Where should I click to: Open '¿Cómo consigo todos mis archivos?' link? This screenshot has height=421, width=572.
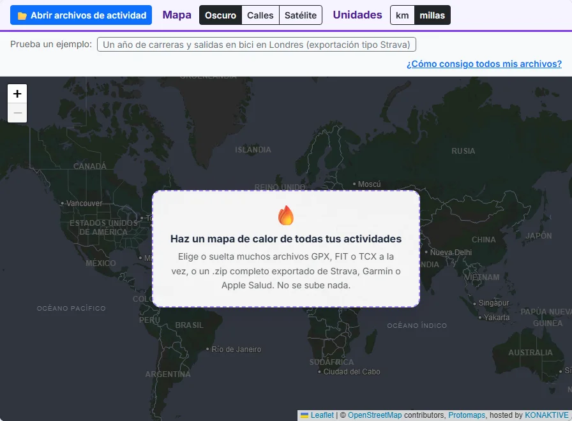click(x=484, y=64)
